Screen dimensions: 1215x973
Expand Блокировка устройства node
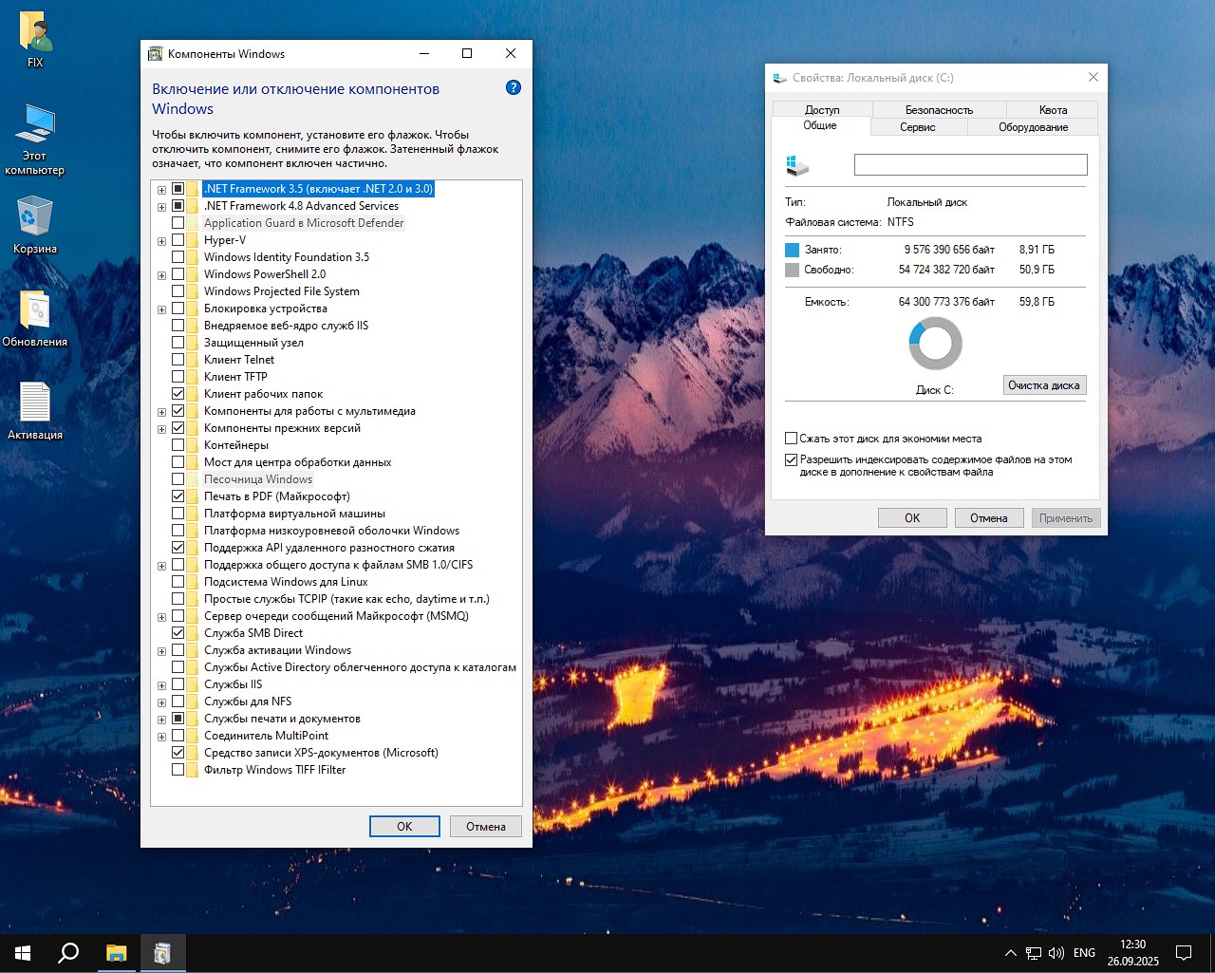[161, 309]
